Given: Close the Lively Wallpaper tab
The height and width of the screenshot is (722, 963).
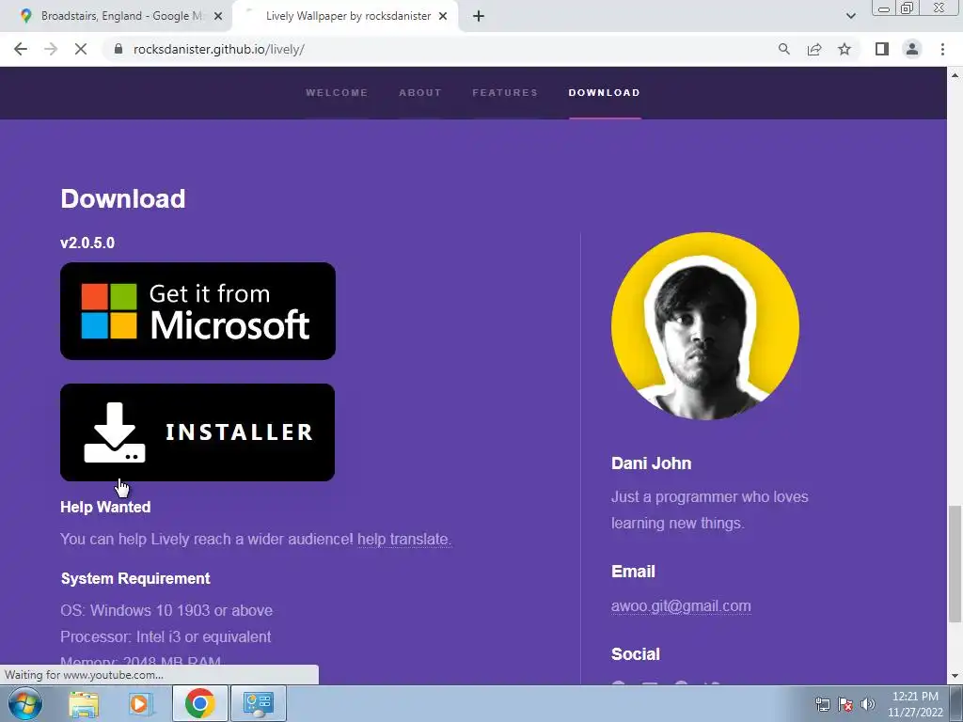Looking at the screenshot, I should [x=443, y=16].
